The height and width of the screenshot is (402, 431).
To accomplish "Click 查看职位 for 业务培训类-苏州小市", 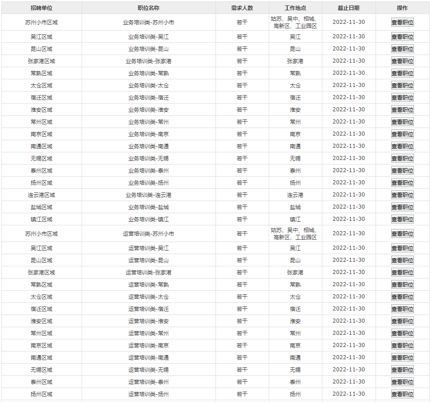I will point(403,22).
